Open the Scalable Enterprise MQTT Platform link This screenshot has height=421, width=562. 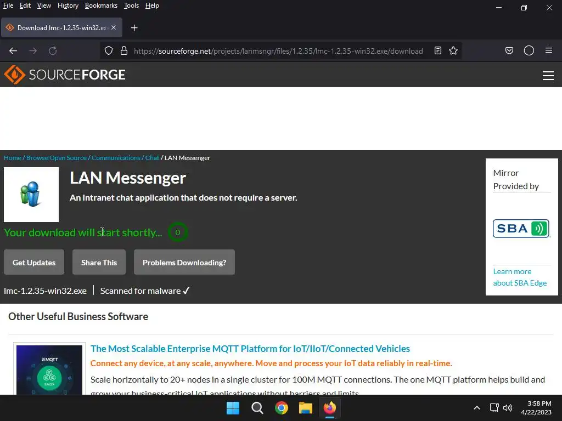coord(250,348)
